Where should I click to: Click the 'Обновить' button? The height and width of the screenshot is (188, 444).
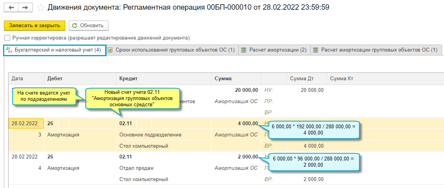[88, 26]
